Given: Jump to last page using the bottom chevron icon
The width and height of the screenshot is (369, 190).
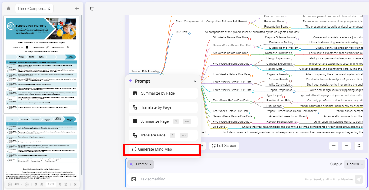Looking at the screenshot, I should pos(66,184).
